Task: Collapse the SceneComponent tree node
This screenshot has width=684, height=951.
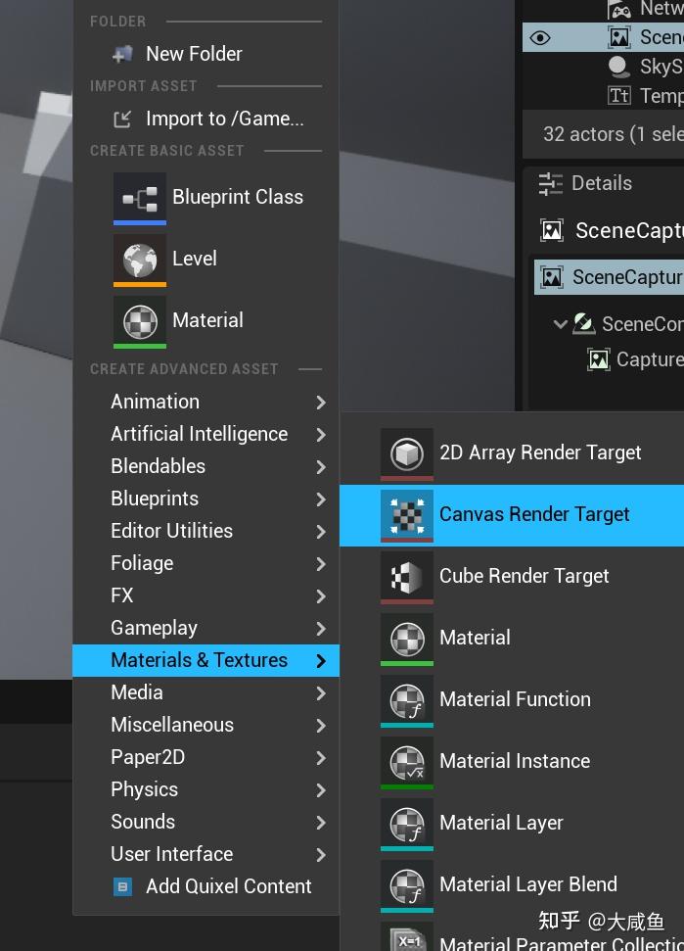Action: point(560,324)
